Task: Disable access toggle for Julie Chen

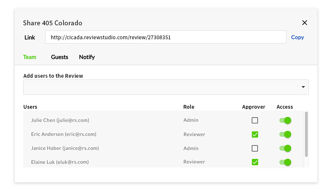Action: click(285, 120)
